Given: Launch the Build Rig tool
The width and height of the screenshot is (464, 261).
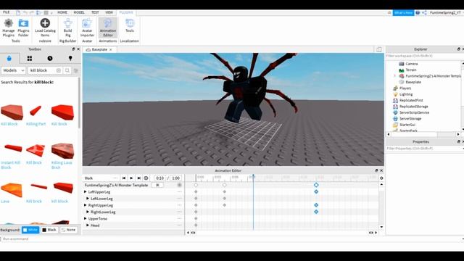Looking at the screenshot, I should (x=67, y=28).
